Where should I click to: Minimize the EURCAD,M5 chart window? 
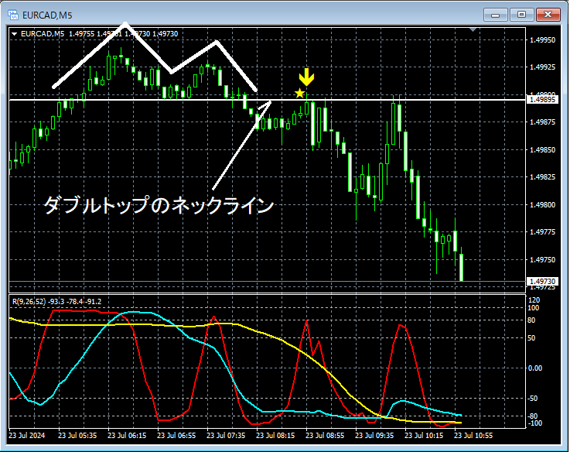point(495,15)
